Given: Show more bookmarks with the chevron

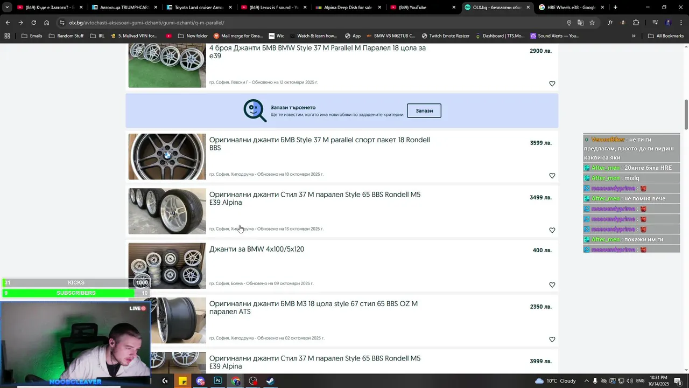Looking at the screenshot, I should [x=634, y=36].
